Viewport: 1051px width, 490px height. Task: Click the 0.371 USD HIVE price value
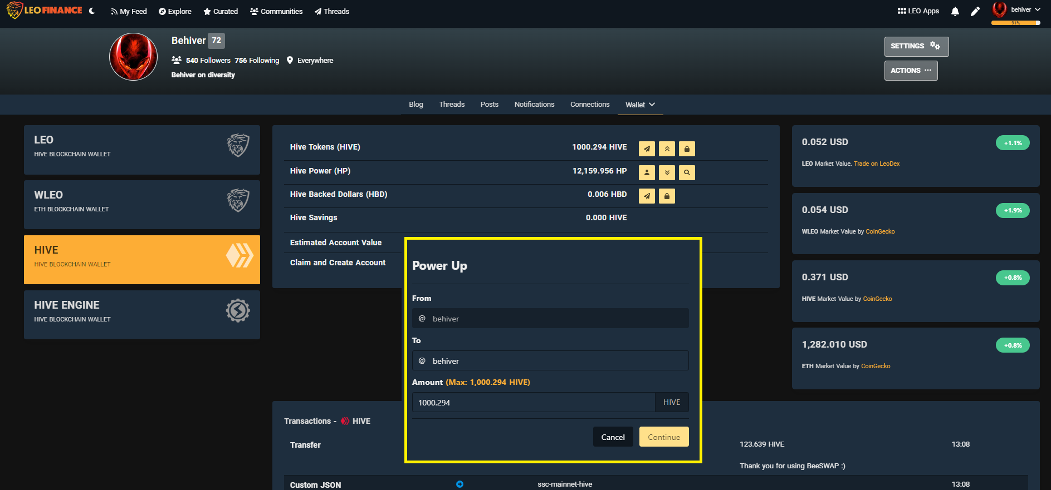click(825, 277)
